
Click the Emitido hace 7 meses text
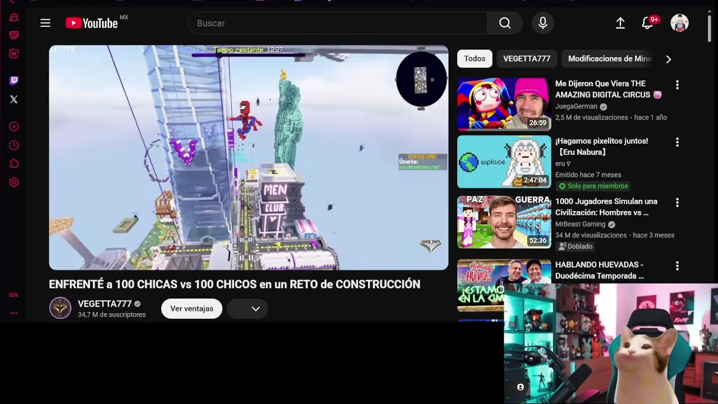pyautogui.click(x=588, y=175)
